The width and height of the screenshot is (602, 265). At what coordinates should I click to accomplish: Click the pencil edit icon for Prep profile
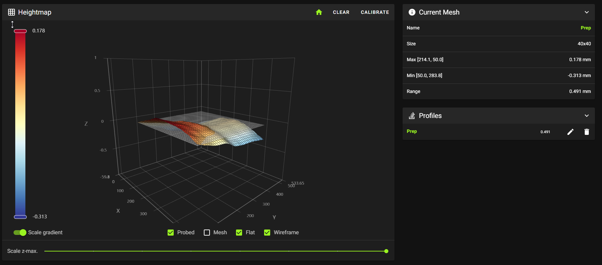571,132
